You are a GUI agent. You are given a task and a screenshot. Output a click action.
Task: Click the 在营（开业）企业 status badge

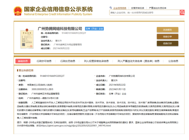coord(94,29)
